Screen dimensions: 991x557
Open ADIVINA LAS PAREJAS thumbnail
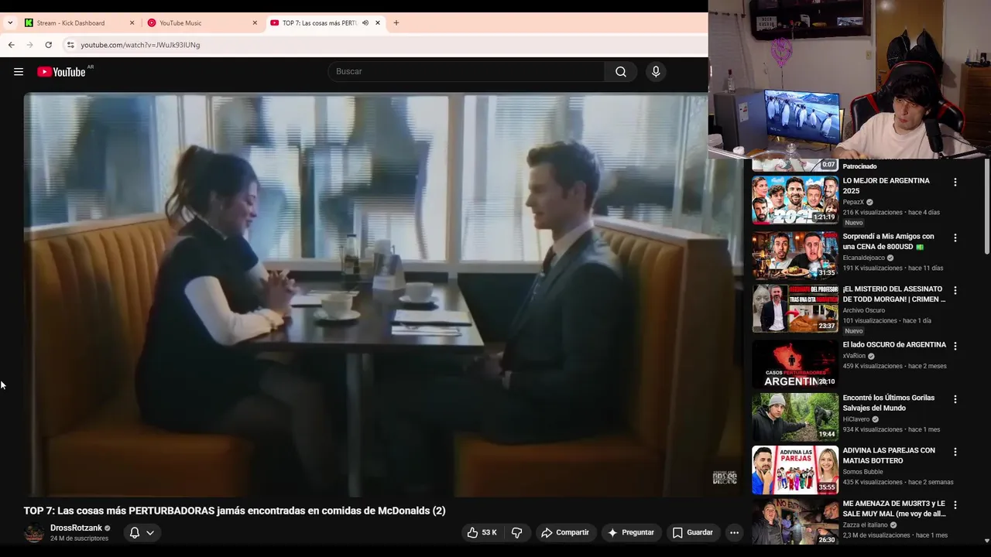coord(795,470)
